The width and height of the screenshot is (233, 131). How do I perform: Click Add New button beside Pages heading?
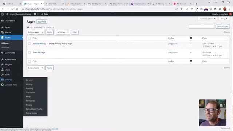pos(42,21)
